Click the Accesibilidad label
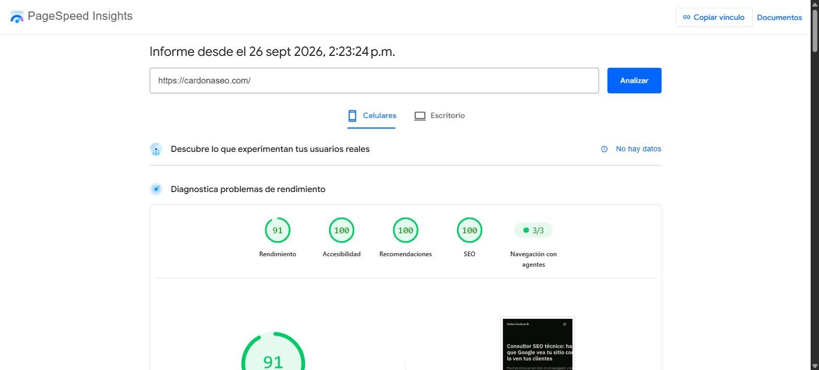This screenshot has width=819, height=370. [x=342, y=254]
